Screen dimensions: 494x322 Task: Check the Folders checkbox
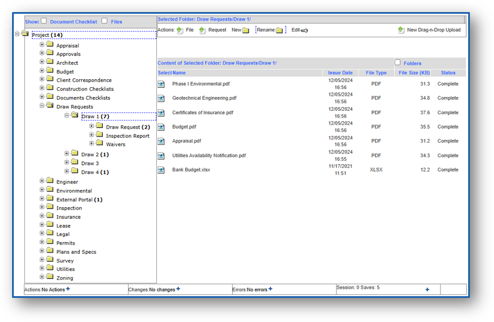pos(397,63)
